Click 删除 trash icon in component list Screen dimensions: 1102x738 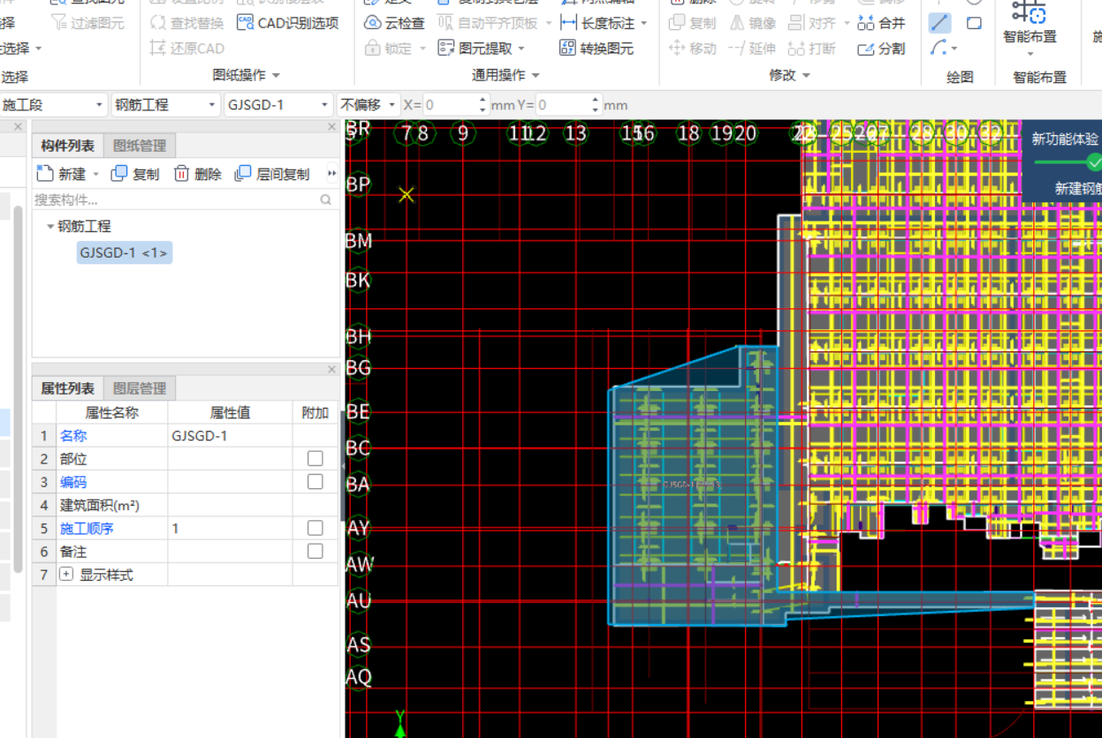pos(182,174)
